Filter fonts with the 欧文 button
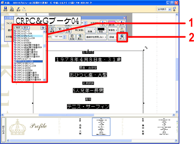This screenshot has width=194, height=144. [x=26, y=28]
